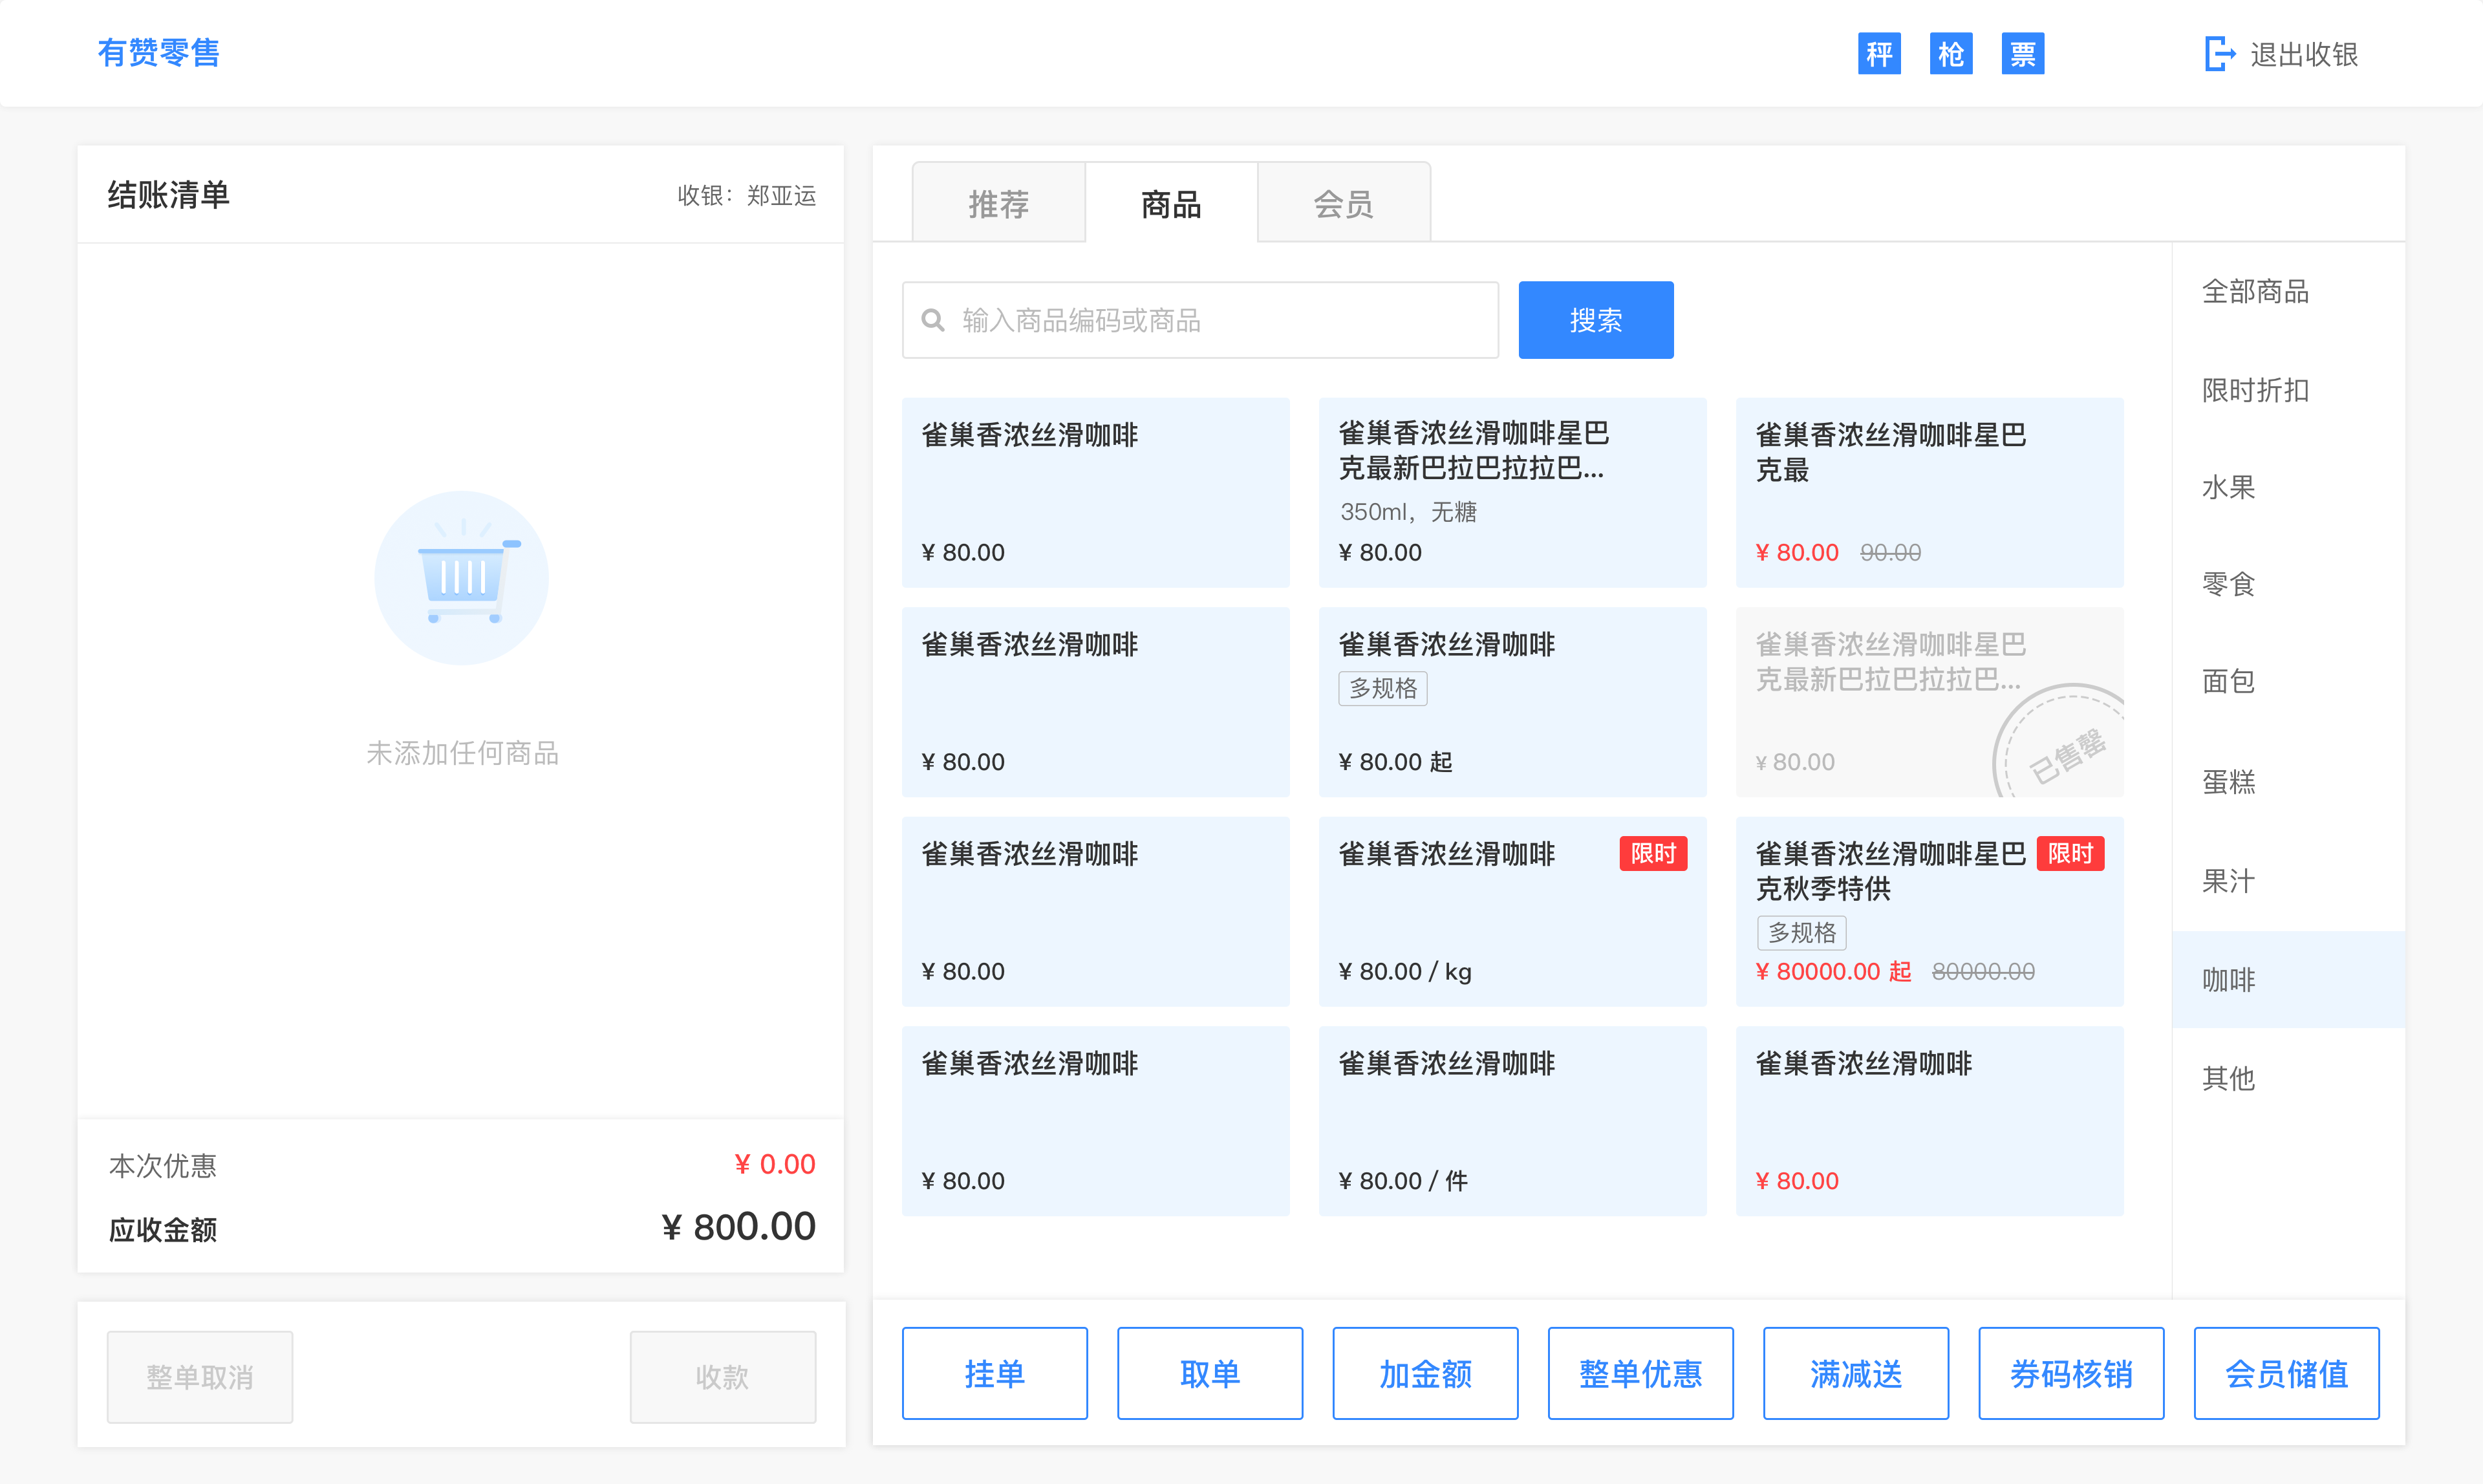Add the 多规格 product priced ¥80.00 起
Image resolution: width=2483 pixels, height=1484 pixels.
1512,701
